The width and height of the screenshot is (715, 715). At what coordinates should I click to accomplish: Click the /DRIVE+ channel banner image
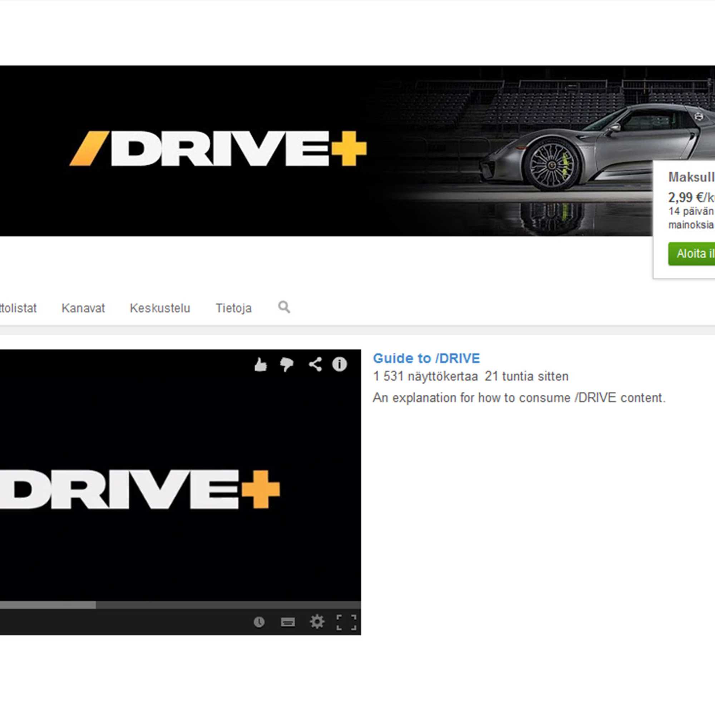coord(326,151)
